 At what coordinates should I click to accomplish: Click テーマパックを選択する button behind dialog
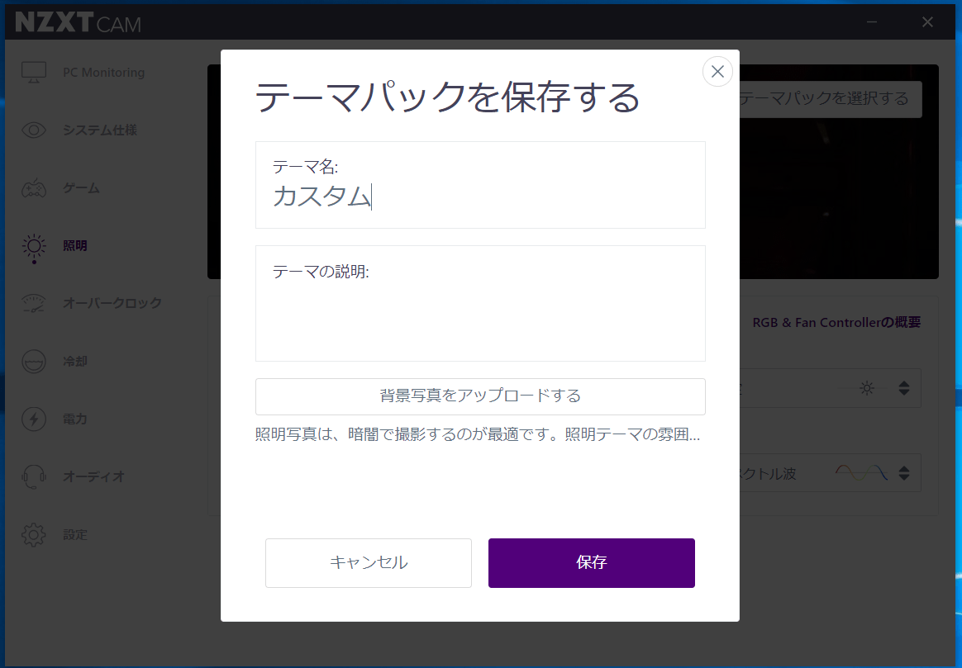831,99
